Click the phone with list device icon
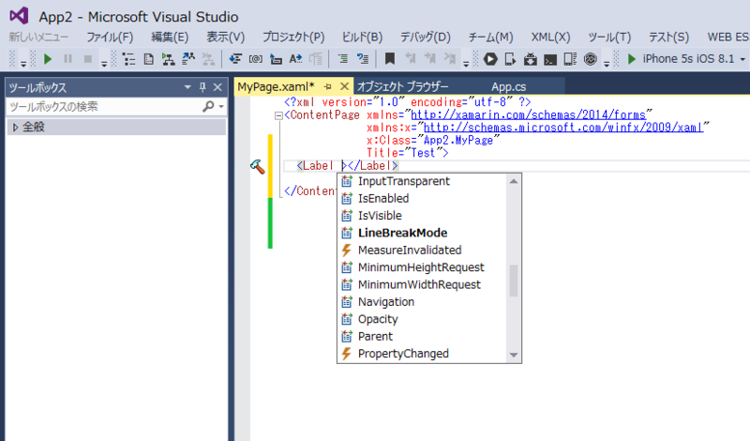750x441 pixels. tap(570, 59)
